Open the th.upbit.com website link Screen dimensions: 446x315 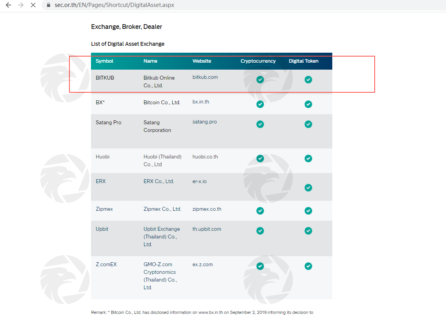207,229
